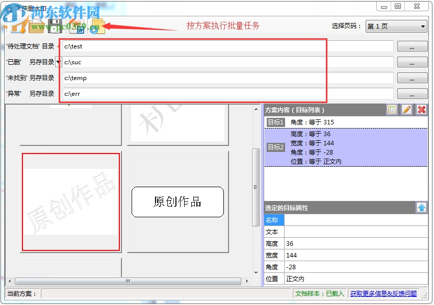Click the text 角度：等于 -28 in 目标2
This screenshot has height=305, width=434.
pos(312,152)
